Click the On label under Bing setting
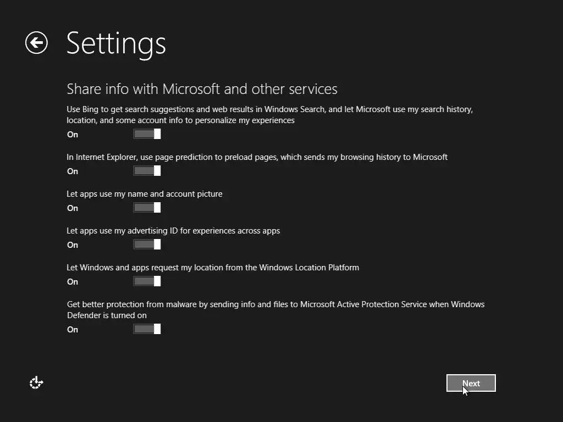Screen dimensions: 563x422 pyautogui.click(x=73, y=135)
